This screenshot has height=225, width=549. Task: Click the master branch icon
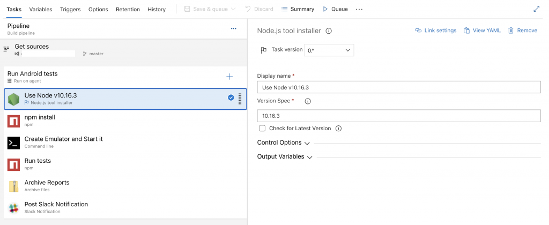pos(84,54)
